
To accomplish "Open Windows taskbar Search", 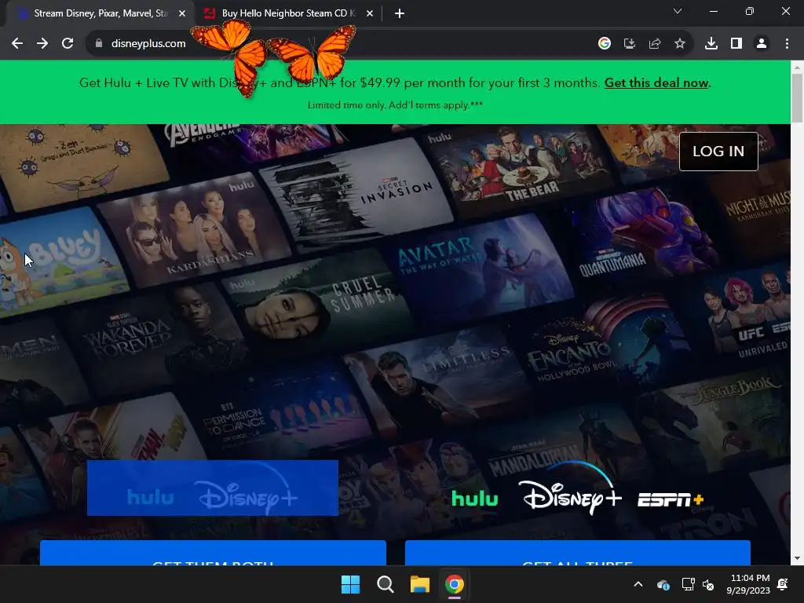I will (x=385, y=584).
